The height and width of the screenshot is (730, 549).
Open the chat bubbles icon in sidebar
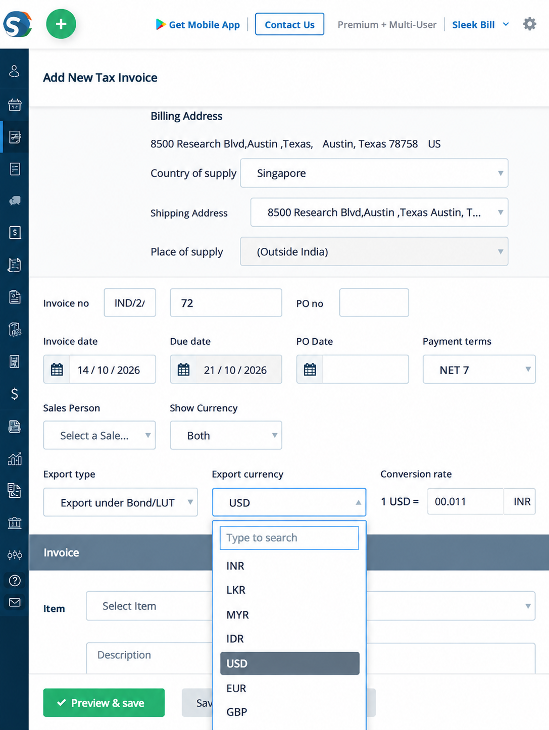15,201
